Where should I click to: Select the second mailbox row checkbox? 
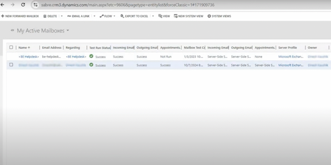(x=11, y=65)
